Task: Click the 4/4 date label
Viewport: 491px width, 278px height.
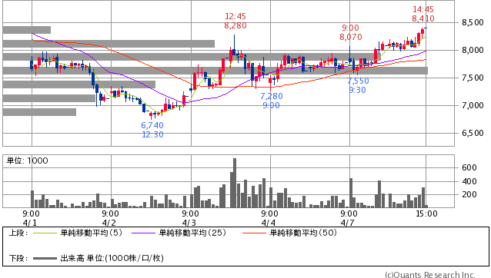Action: point(269,223)
